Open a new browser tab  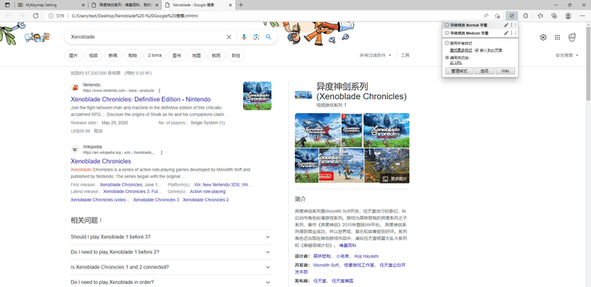[242, 5]
